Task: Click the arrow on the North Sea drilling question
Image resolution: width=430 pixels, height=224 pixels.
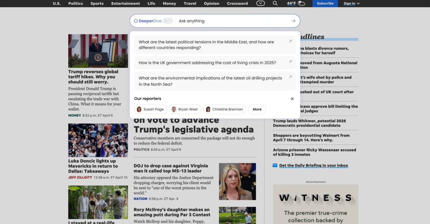Action: point(290,77)
